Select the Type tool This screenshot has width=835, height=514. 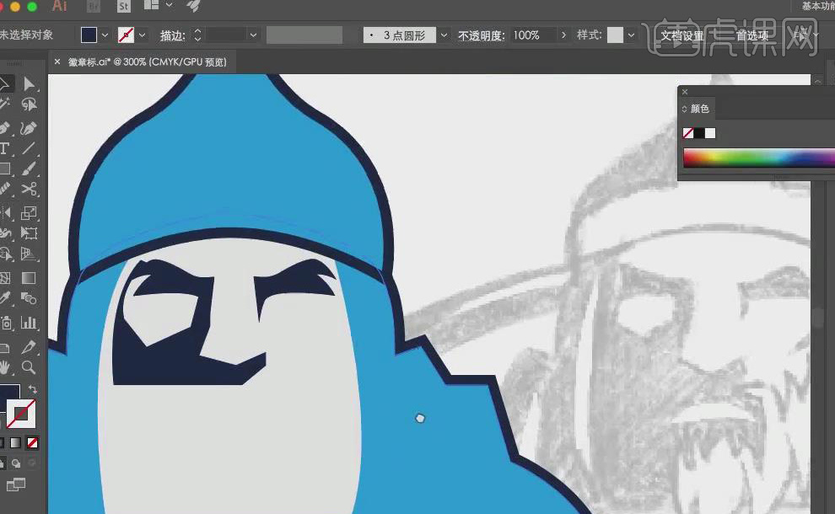point(5,148)
